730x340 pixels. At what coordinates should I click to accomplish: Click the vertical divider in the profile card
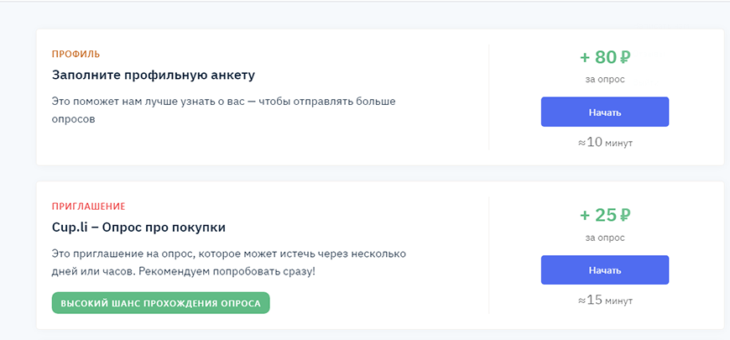coord(489,97)
